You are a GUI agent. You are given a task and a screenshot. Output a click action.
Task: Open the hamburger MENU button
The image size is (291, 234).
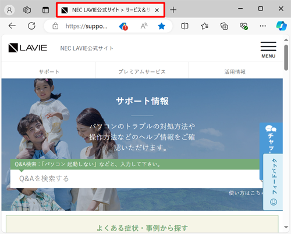[268, 50]
